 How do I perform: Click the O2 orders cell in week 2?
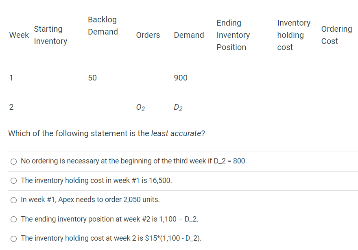(x=140, y=108)
